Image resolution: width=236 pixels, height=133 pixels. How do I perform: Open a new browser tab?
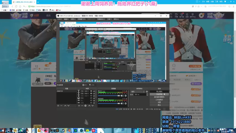coord(38,2)
